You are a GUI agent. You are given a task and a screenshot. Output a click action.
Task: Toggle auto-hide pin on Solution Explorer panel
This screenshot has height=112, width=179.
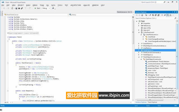pos(175,12)
